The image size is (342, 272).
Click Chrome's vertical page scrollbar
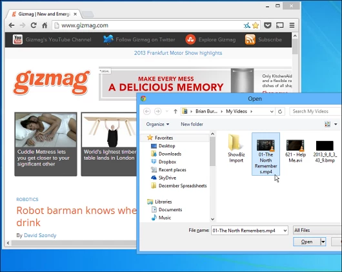coord(295,47)
